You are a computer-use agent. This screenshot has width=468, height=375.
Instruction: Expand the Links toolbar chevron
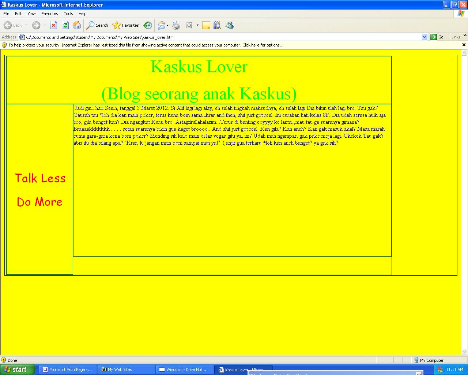tap(465, 36)
